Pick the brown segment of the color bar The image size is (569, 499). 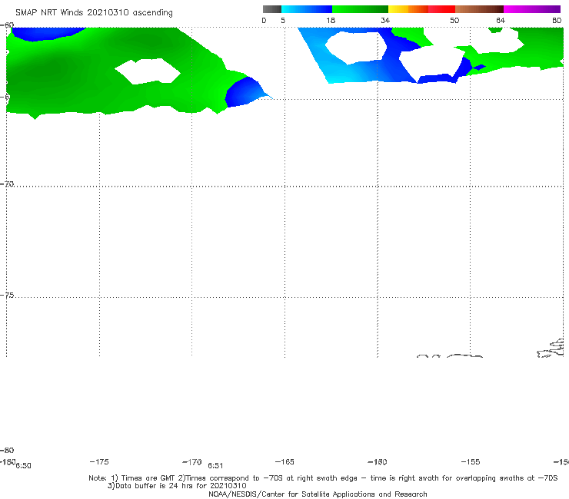[479, 9]
